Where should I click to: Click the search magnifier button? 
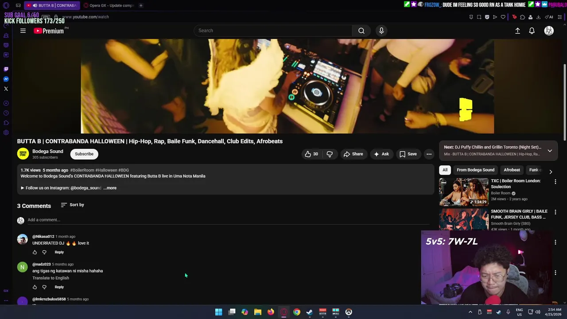click(361, 31)
